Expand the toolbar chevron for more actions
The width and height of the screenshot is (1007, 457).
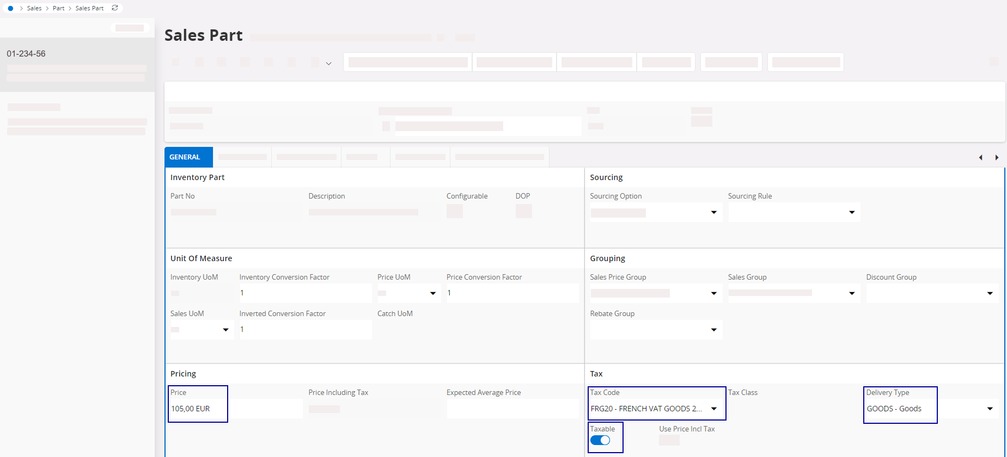(328, 64)
